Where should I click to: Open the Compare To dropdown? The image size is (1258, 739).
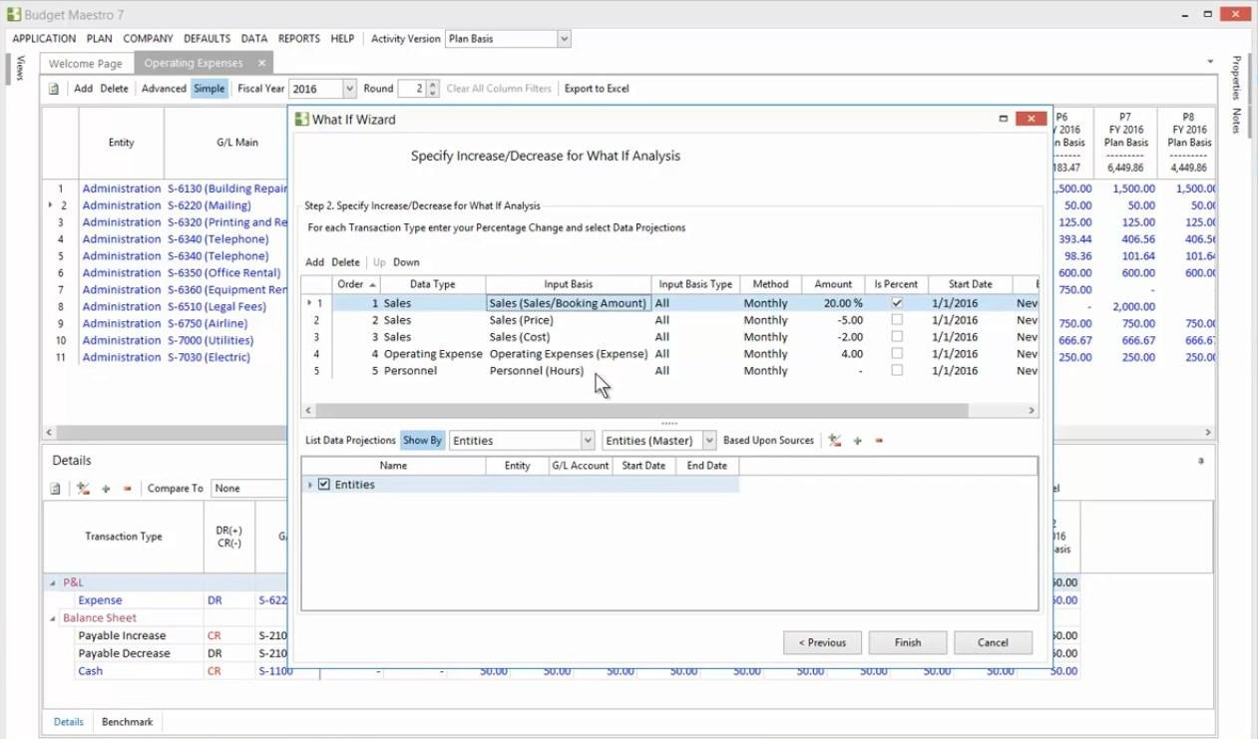click(x=249, y=489)
